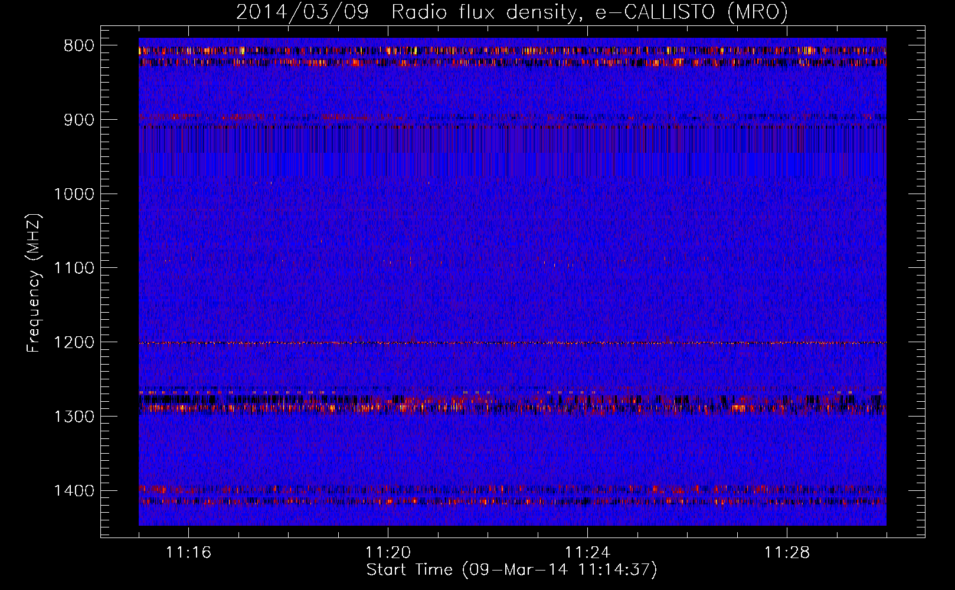Click the 11:20 time tick label
The image size is (955, 590).
pyautogui.click(x=388, y=553)
